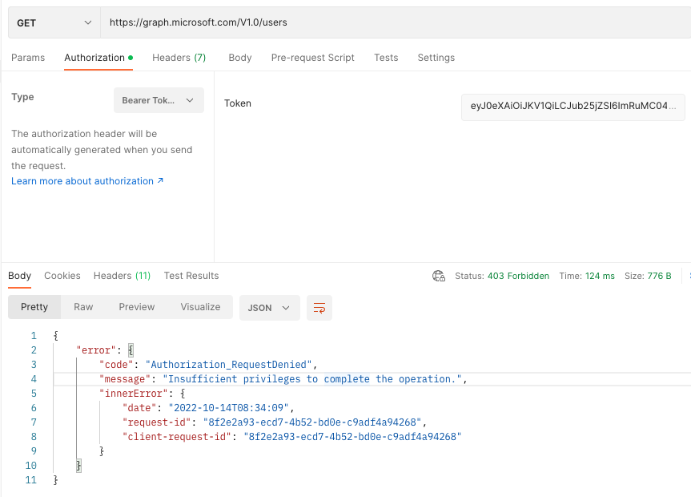Screen dimensions: 691x497
Task: Click the "Authorization_RequestDenied" code value
Action: click(229, 365)
